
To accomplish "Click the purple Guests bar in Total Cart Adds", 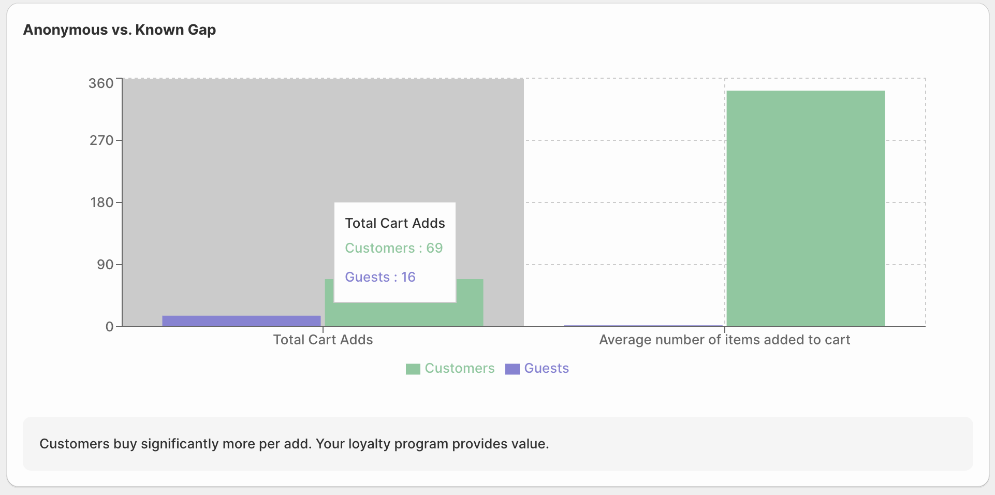I will pos(241,321).
